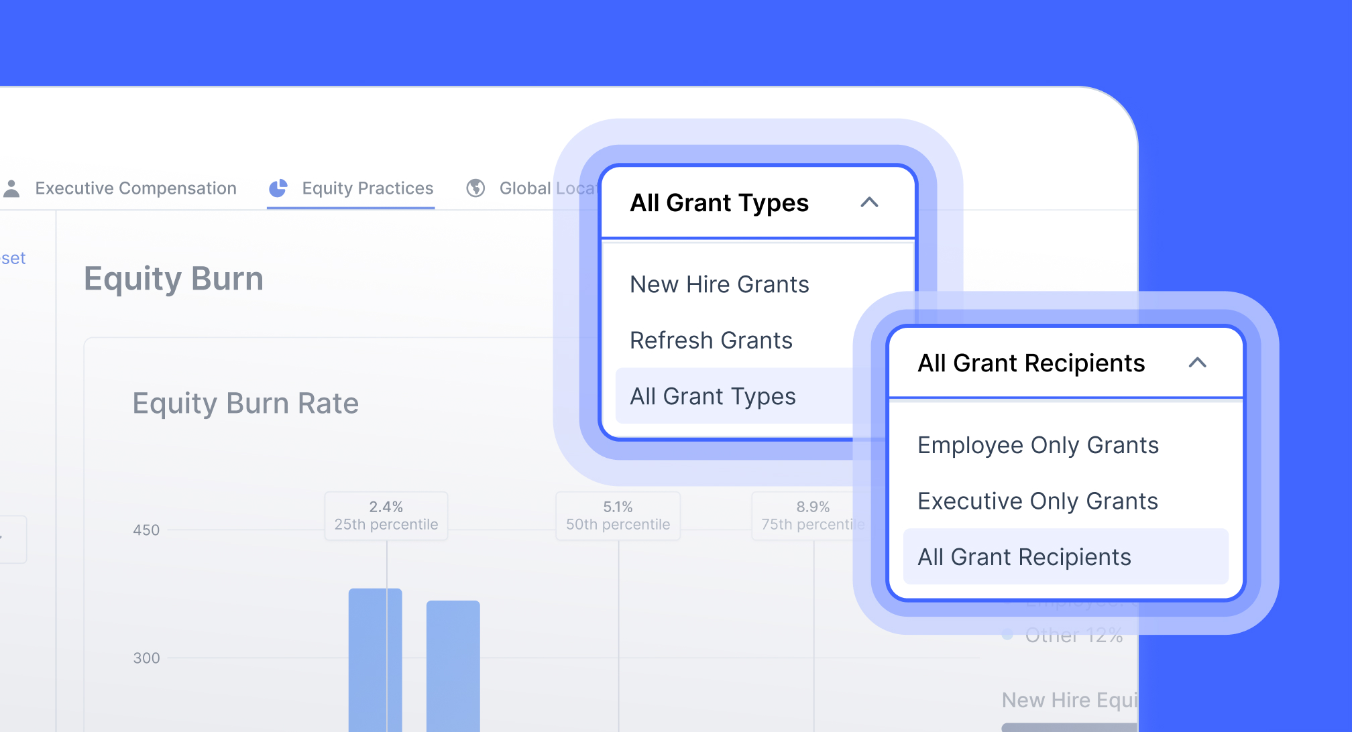The width and height of the screenshot is (1352, 732).
Task: Open the Executive Compensation tab
Action: point(135,188)
